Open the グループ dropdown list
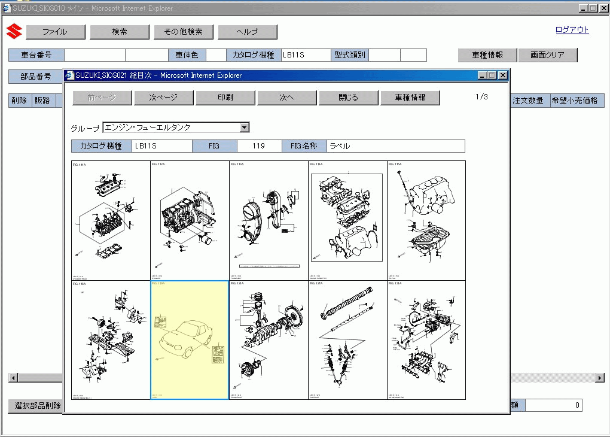The image size is (610, 437). point(245,127)
